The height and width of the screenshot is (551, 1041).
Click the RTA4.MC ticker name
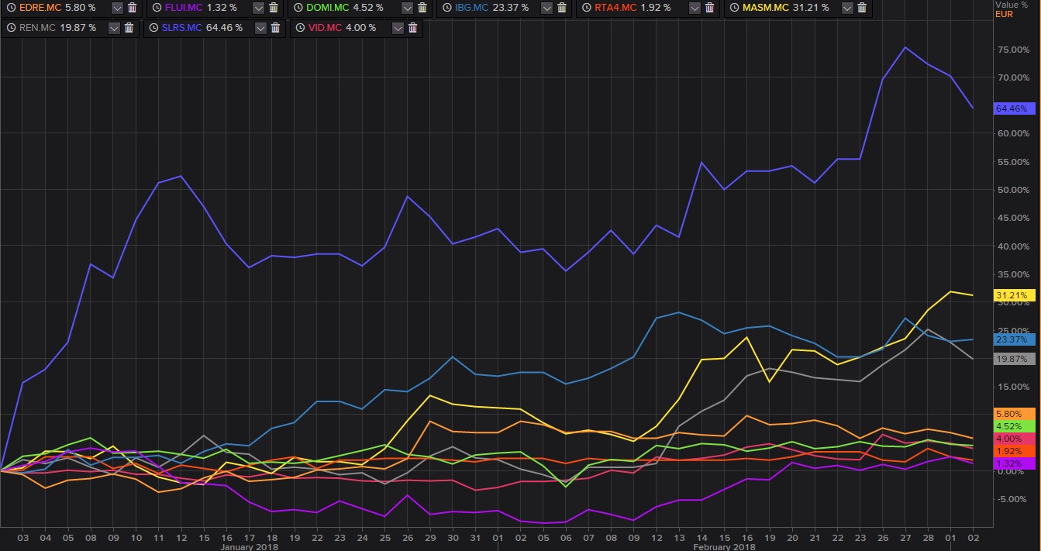616,8
